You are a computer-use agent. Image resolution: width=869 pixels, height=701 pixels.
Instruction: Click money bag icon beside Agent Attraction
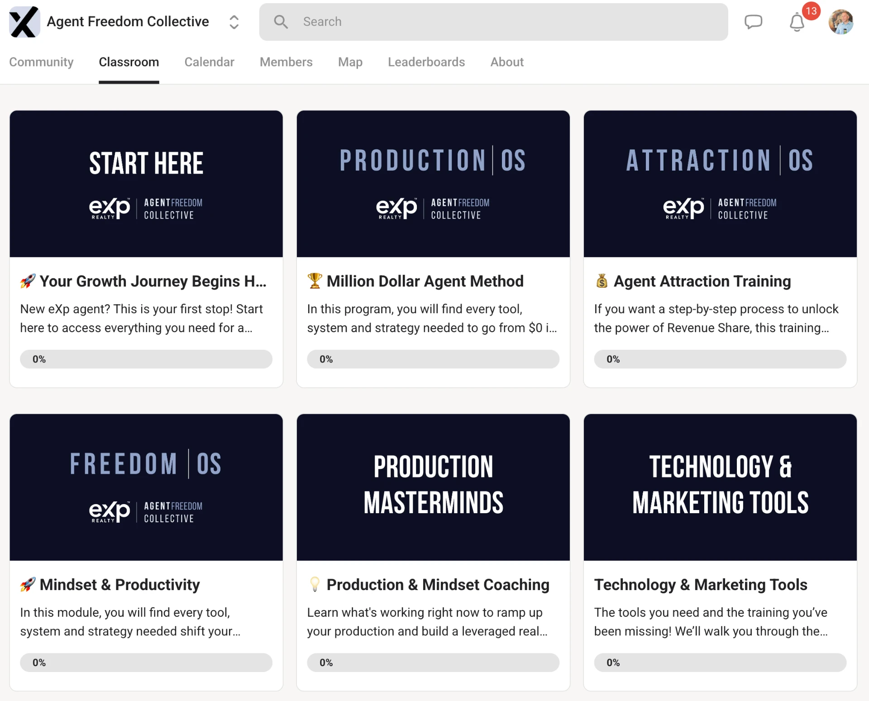coord(602,281)
